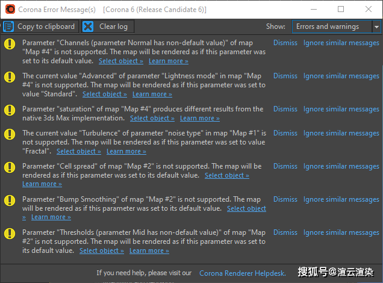Select object for Lightness mode warning
This screenshot has width=383, height=283.
[105, 95]
